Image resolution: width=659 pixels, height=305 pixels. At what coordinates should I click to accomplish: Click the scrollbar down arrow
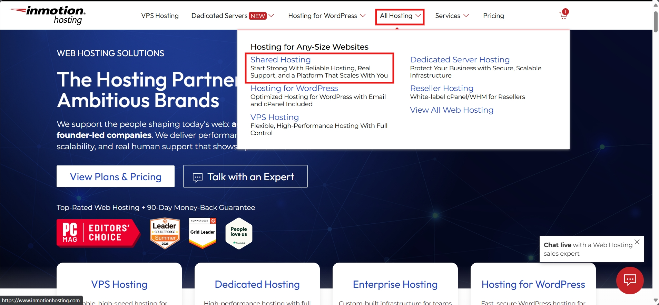(656, 301)
